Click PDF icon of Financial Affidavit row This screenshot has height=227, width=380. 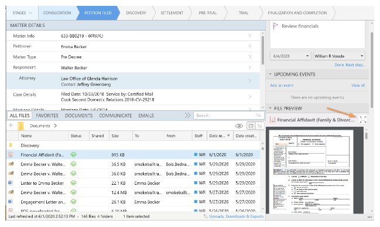coord(11,154)
